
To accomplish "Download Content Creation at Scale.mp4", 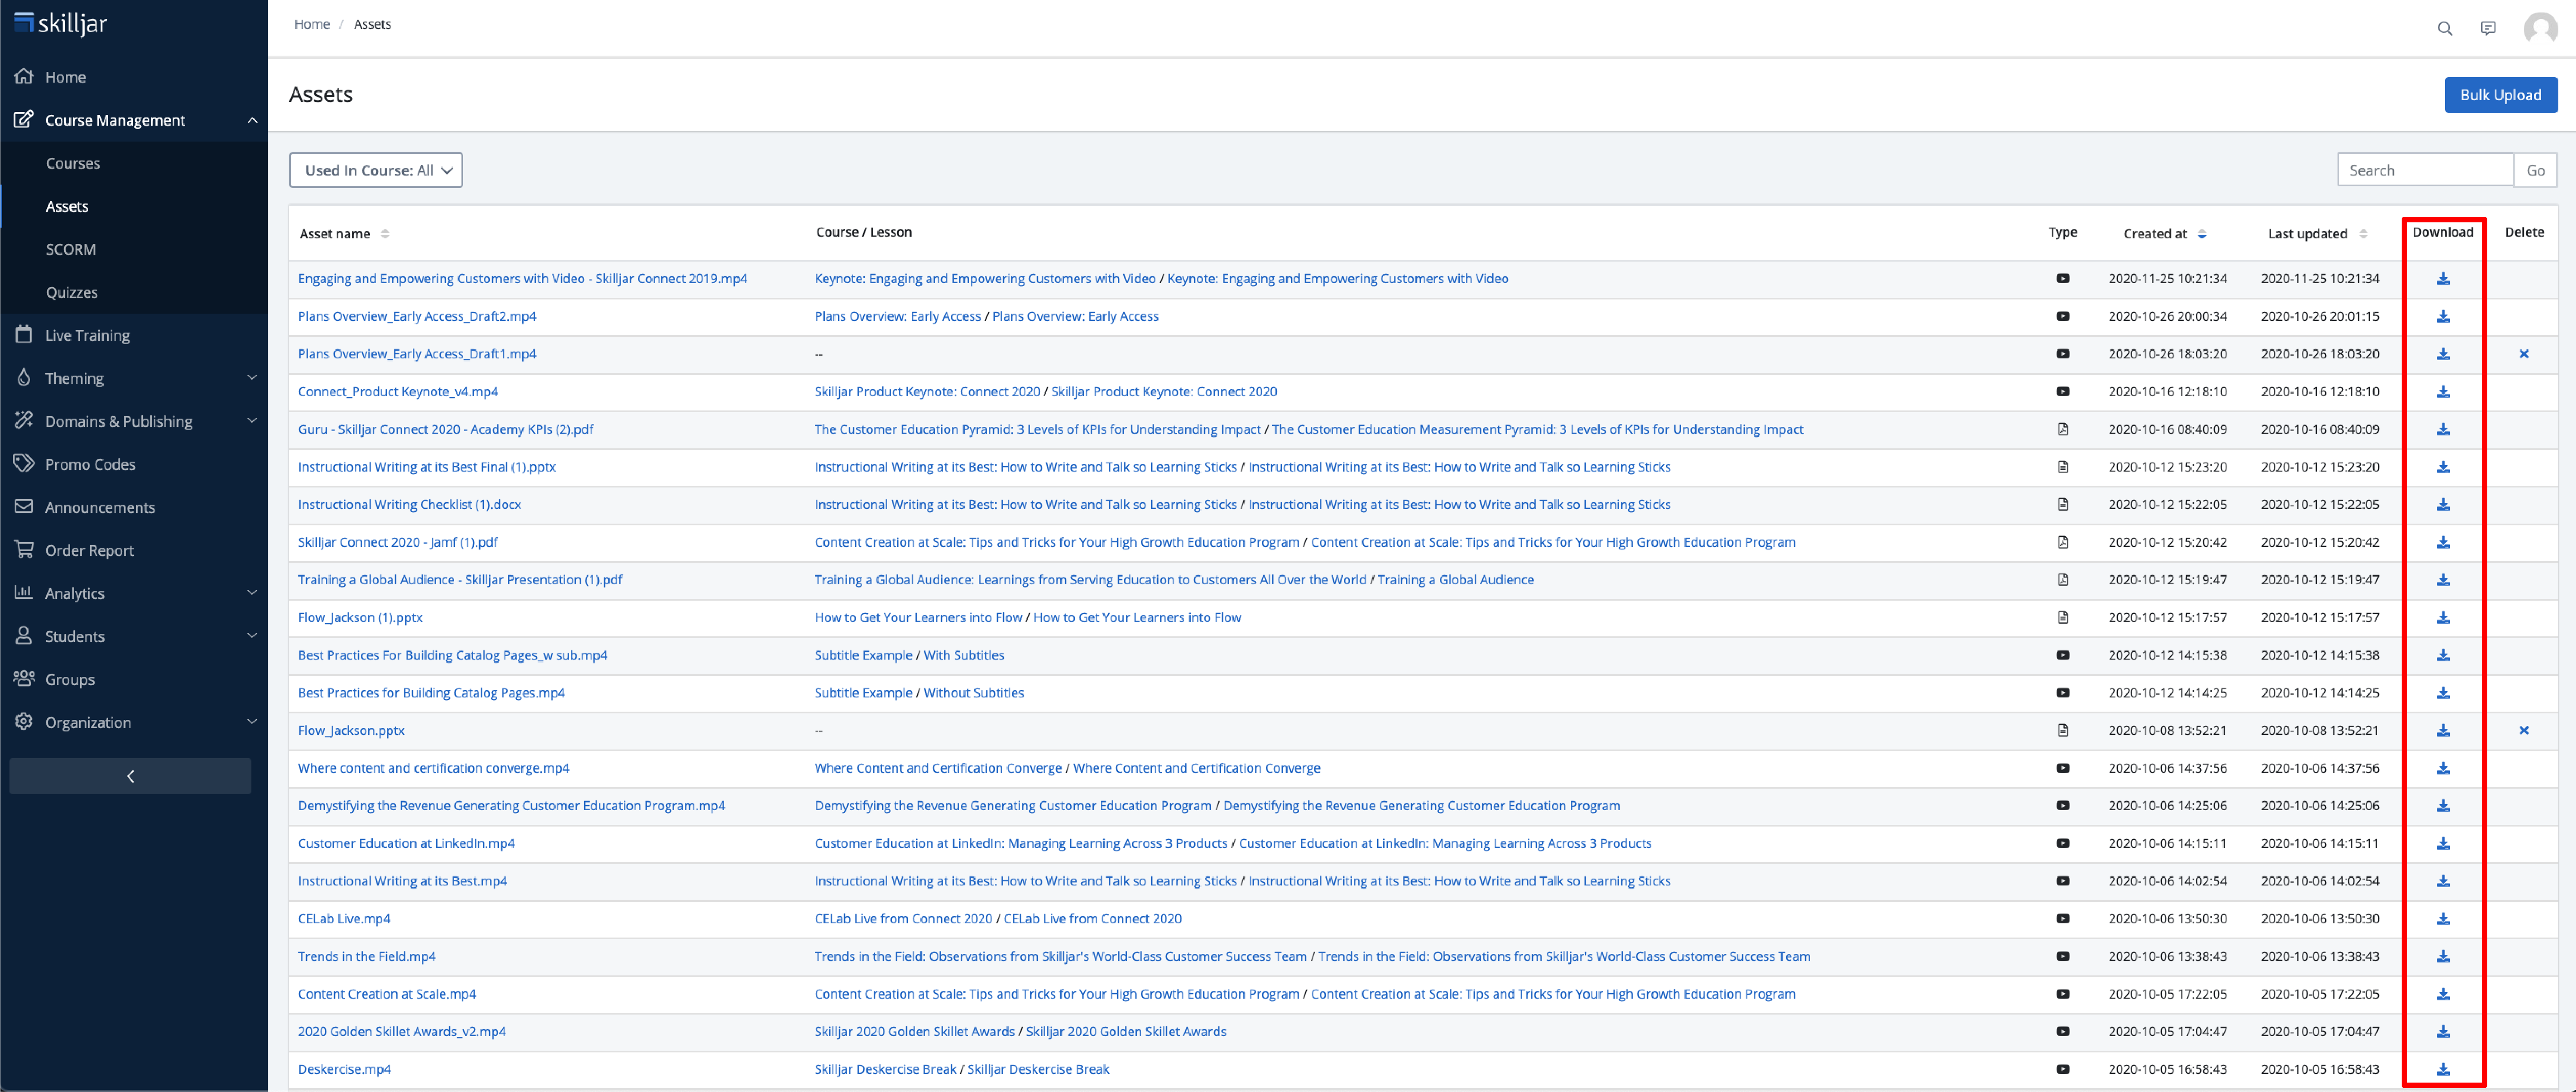I will coord(2442,994).
